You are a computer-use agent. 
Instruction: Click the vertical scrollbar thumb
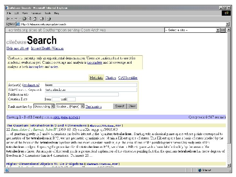coord(229,87)
